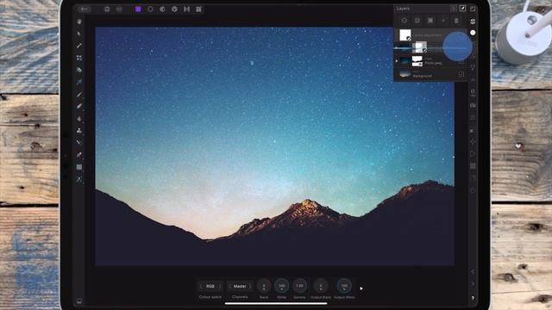Toggle the interface visibility icon at bottom left

click(x=79, y=301)
